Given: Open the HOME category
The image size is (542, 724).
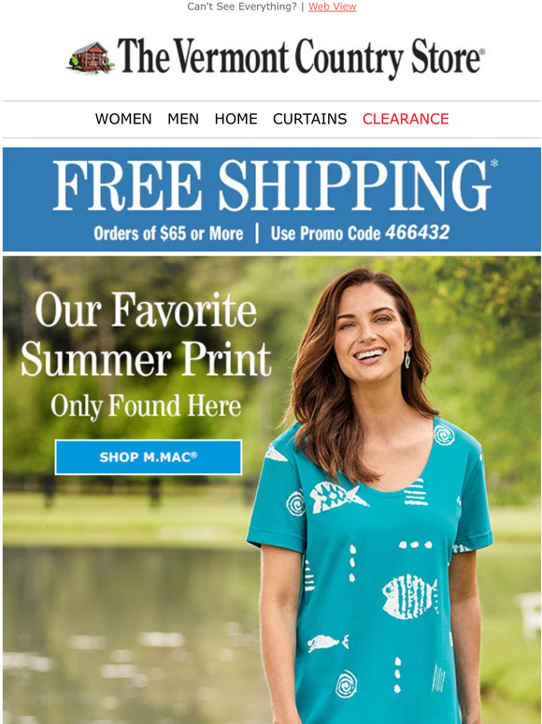Looking at the screenshot, I should pyautogui.click(x=235, y=119).
